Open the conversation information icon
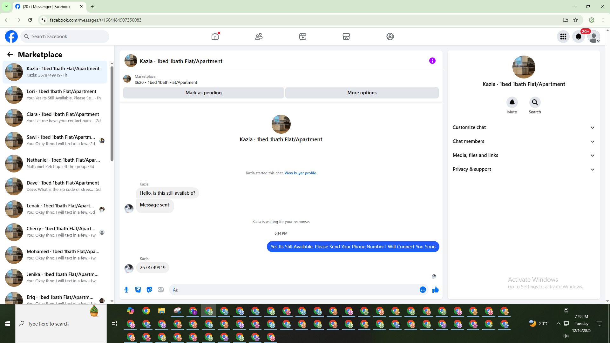Viewport: 610px width, 343px height. [x=432, y=61]
